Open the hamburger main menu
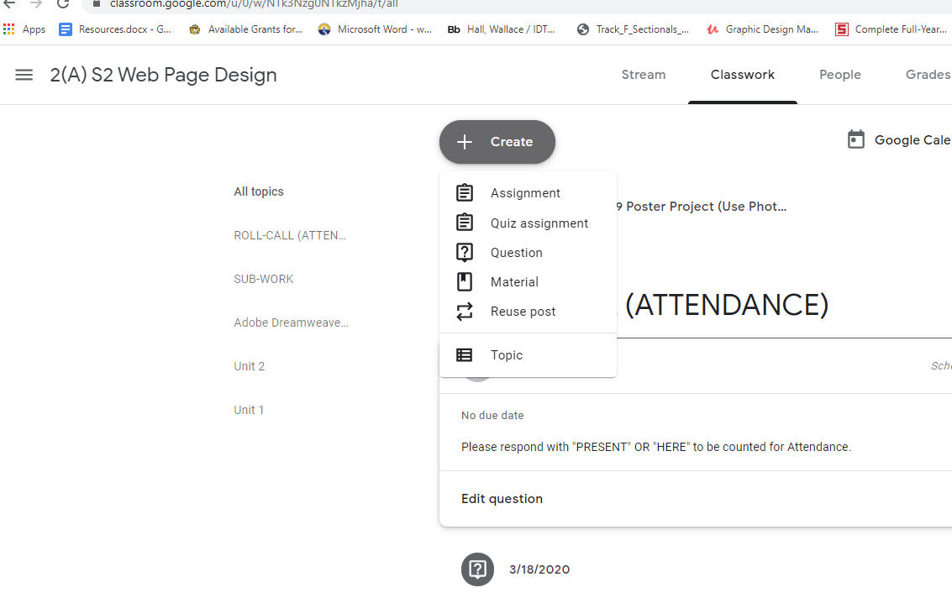 click(24, 75)
